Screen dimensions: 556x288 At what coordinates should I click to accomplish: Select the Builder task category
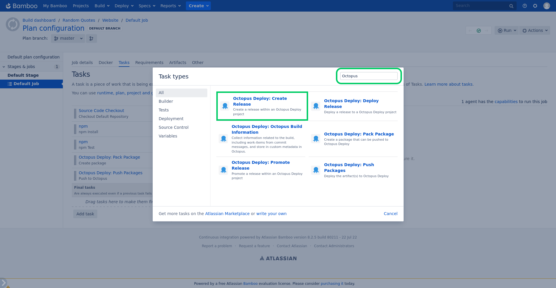pyautogui.click(x=182, y=102)
